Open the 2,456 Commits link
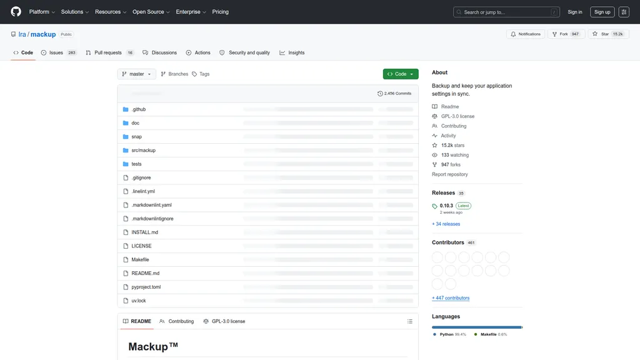 394,94
